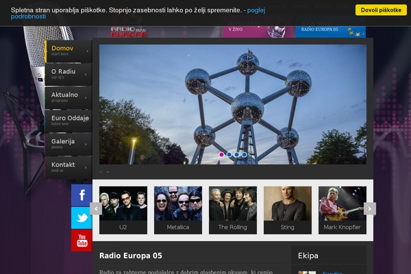Image resolution: width=411 pixels, height=274 pixels.
Task: Expand arrow next to O Radiu
Action: coord(86,75)
